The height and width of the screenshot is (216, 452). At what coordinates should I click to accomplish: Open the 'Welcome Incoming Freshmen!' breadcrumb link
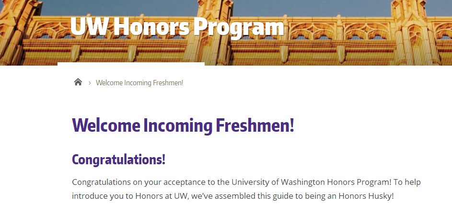tap(139, 83)
